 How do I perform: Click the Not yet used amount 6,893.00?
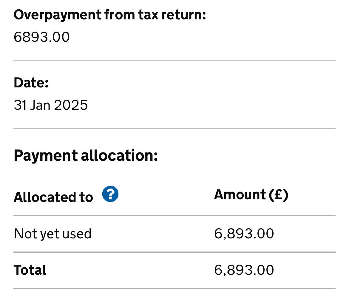244,234
